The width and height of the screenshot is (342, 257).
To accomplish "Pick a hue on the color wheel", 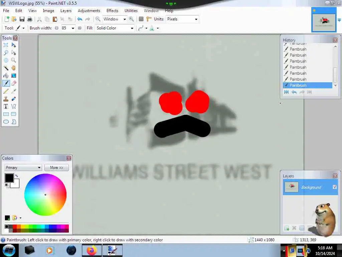I will (45, 195).
